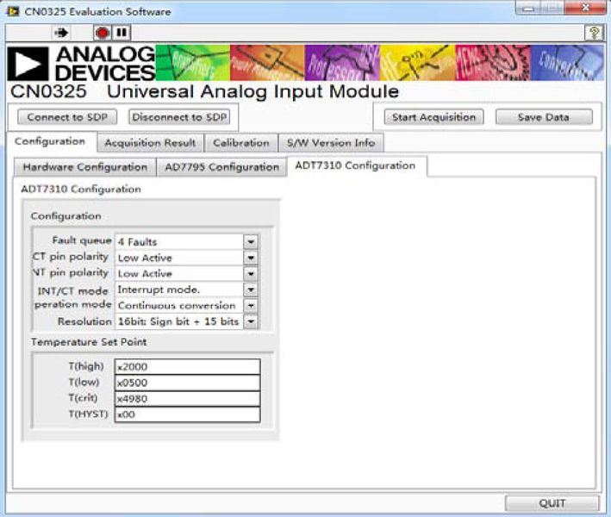Click the '16bit: Sign bit + 15 bits' value
This screenshot has width=611, height=517.
(179, 321)
